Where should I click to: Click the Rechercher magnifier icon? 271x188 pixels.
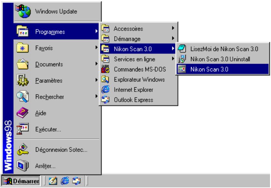coord(23,96)
